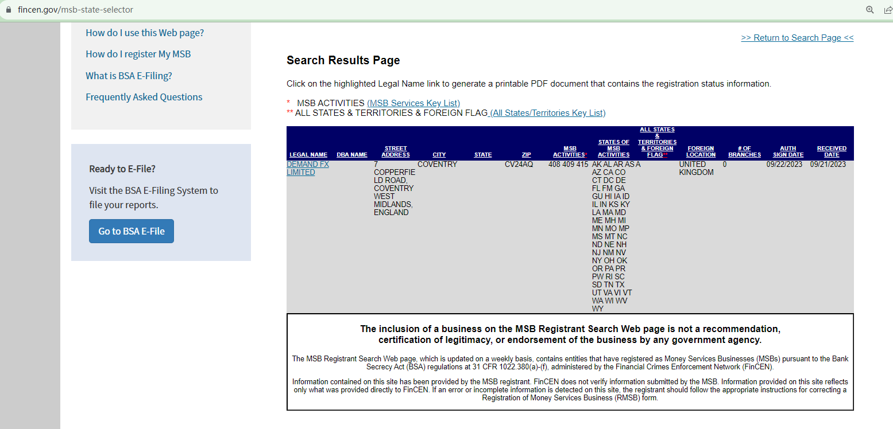Sort by RECEIVED DATE column header
The image size is (893, 429).
832,151
